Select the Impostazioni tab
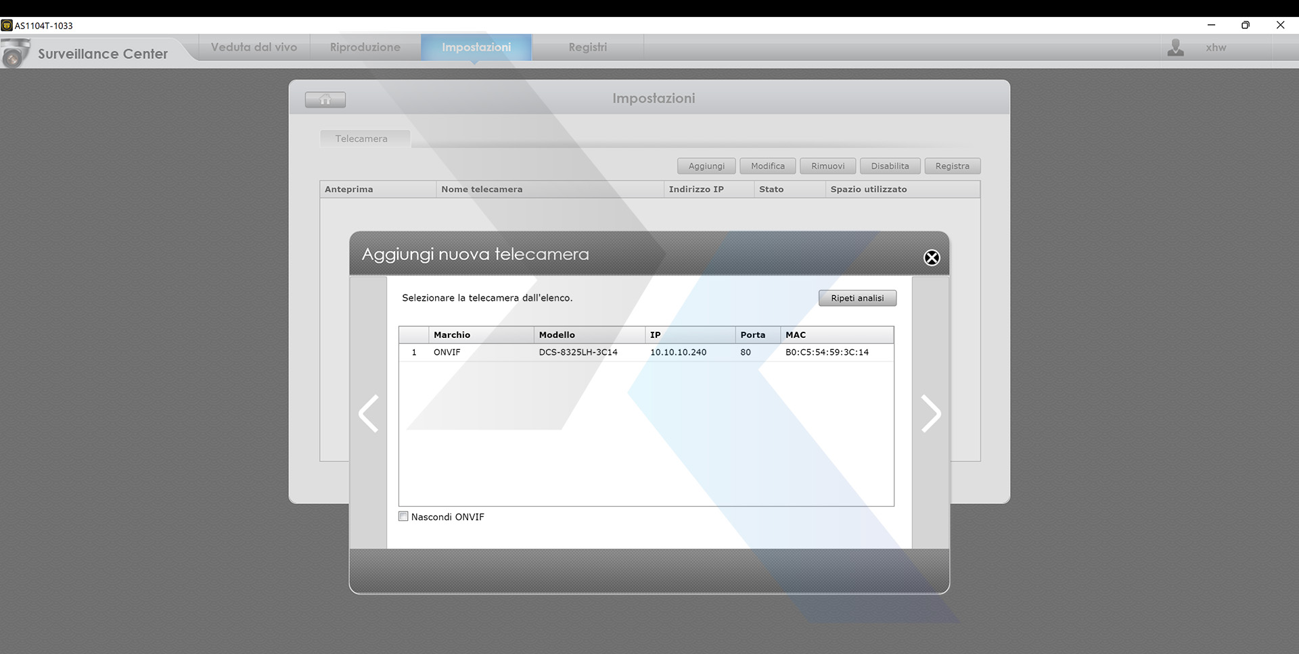Image resolution: width=1299 pixels, height=654 pixels. (476, 47)
